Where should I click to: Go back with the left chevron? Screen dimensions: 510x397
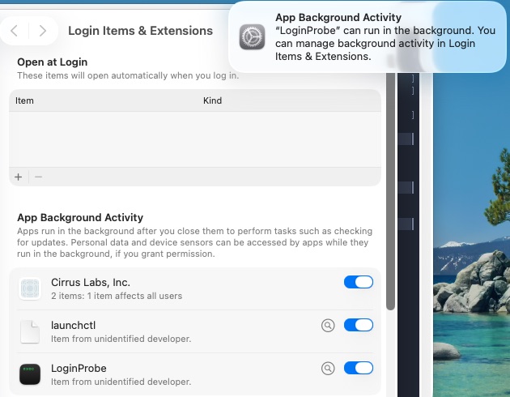(15, 31)
